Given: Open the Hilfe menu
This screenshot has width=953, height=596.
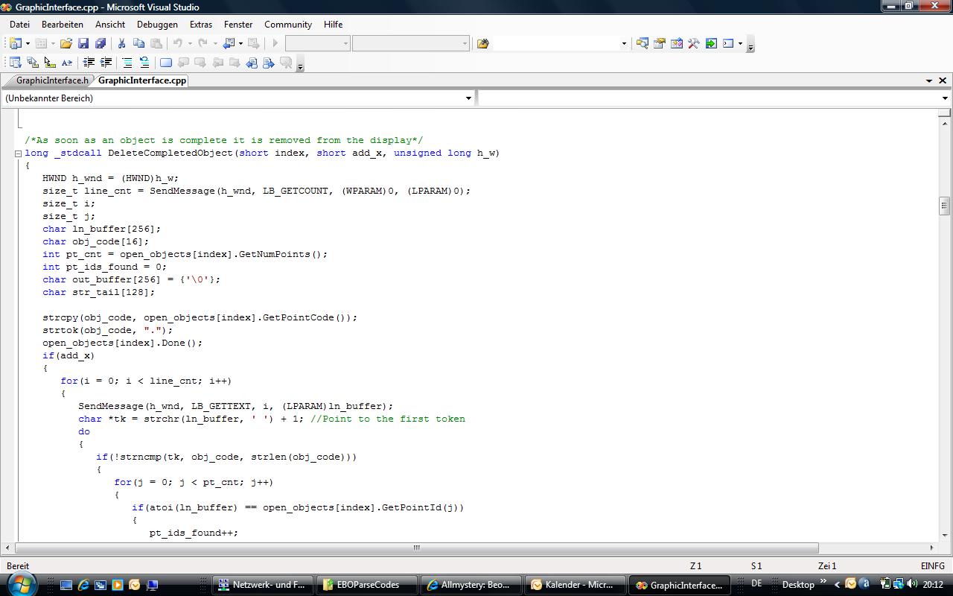Looking at the screenshot, I should pyautogui.click(x=333, y=24).
